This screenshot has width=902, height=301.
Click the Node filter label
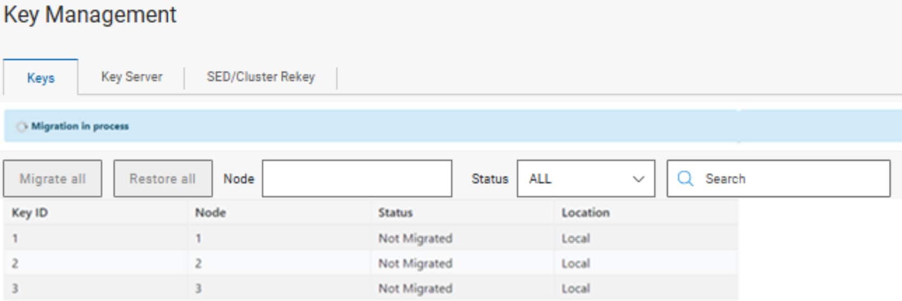[239, 178]
